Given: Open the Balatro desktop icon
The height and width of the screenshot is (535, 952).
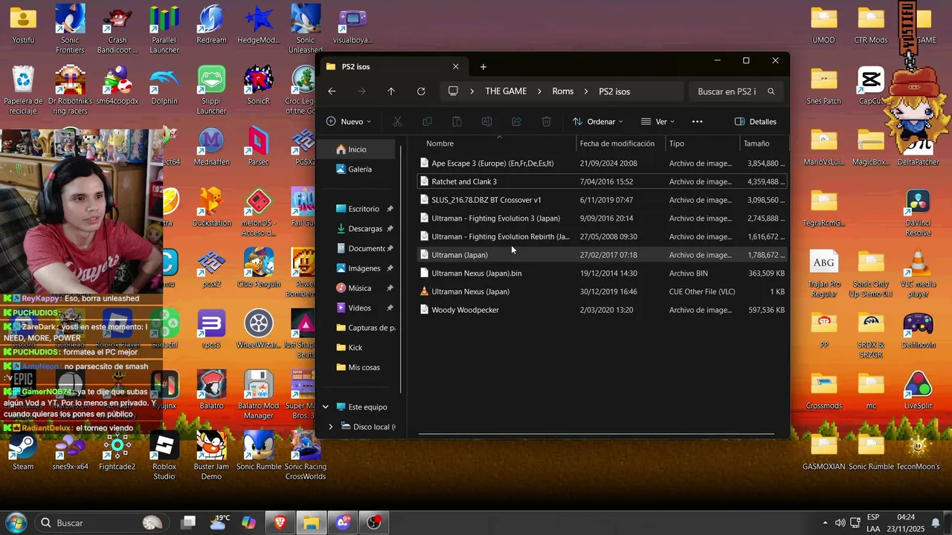Looking at the screenshot, I should point(211,391).
